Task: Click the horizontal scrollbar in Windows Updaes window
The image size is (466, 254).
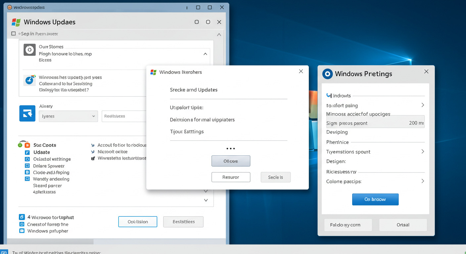Action: tap(50, 242)
